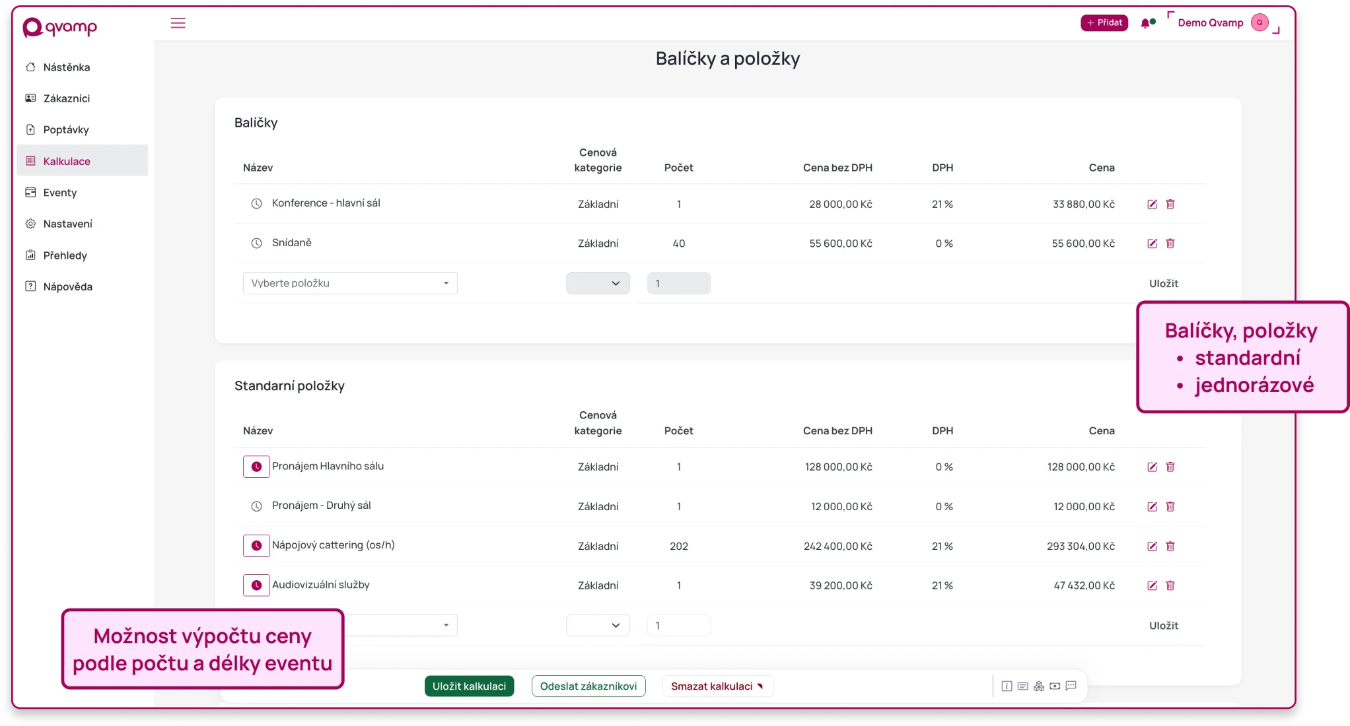
Task: Click the count 202 cell
Action: pos(679,546)
